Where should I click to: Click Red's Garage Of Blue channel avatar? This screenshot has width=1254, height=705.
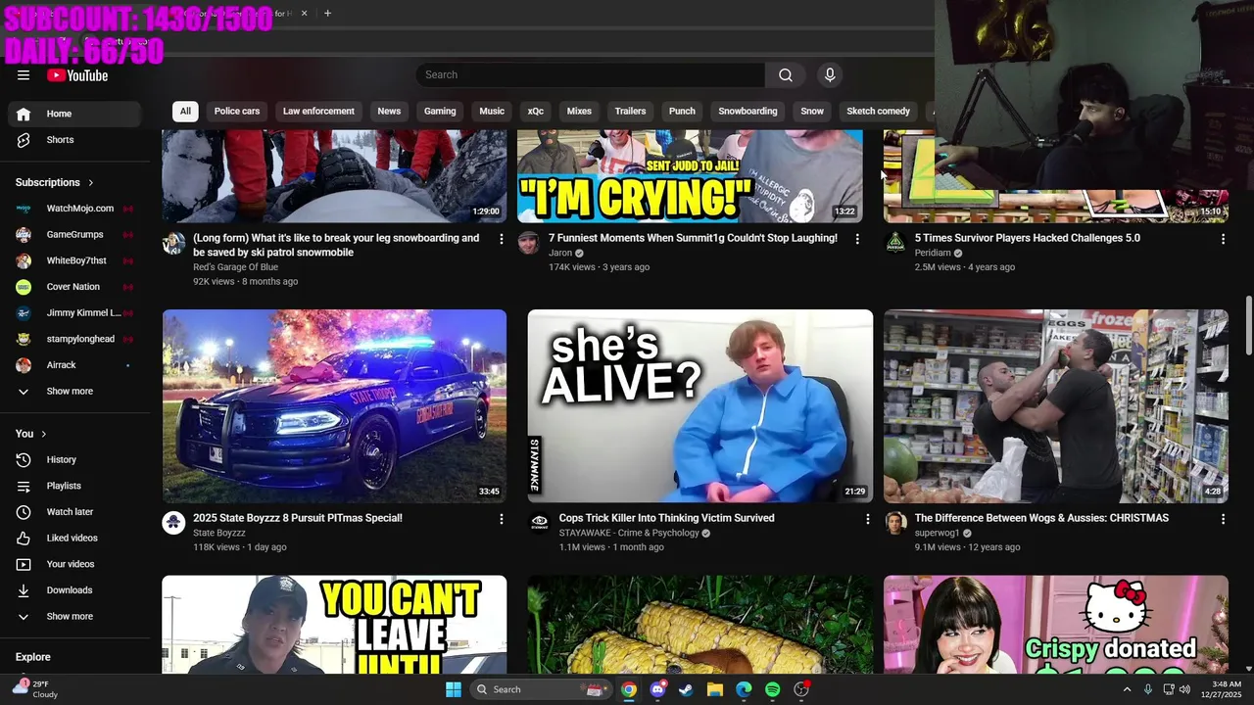pyautogui.click(x=173, y=243)
